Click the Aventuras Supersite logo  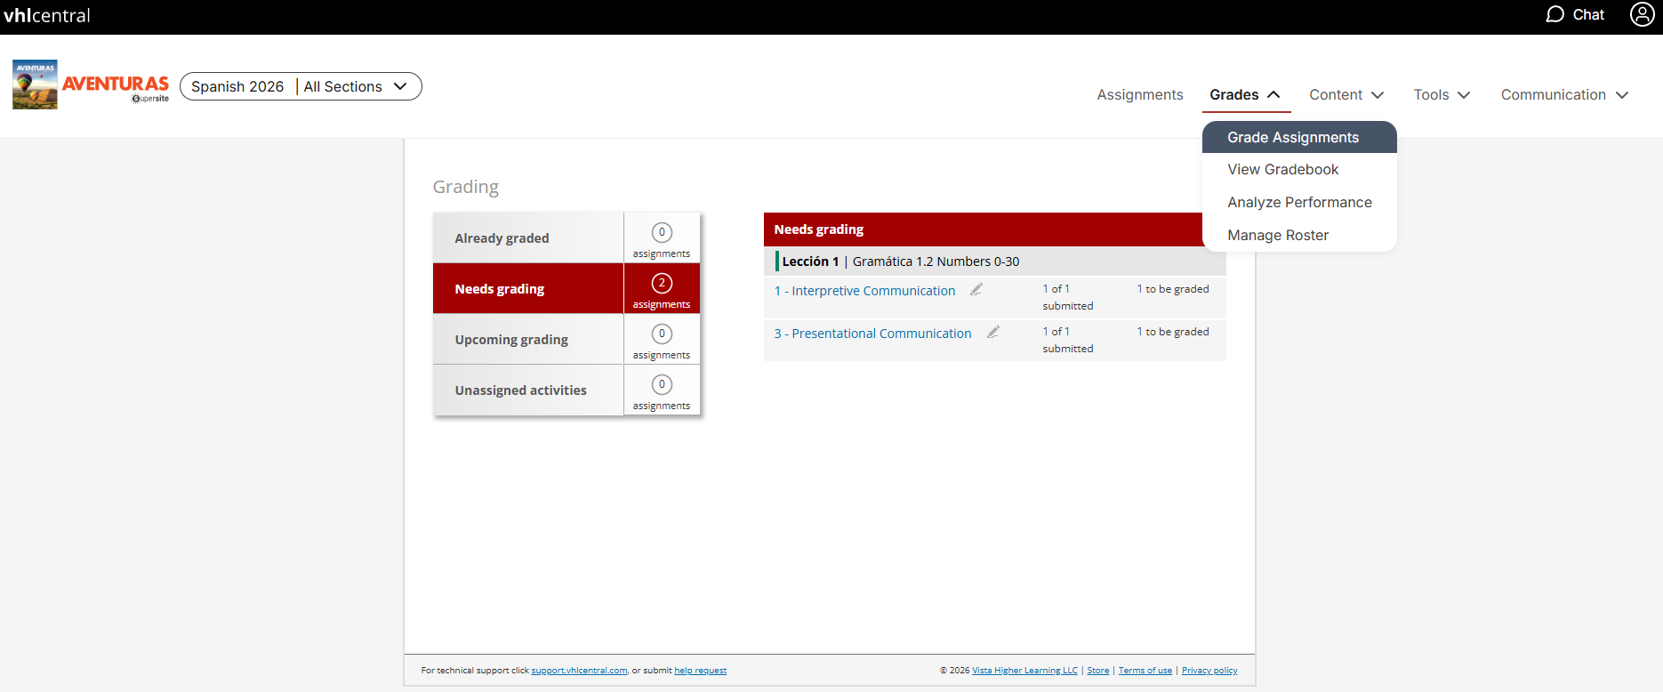pos(116,87)
